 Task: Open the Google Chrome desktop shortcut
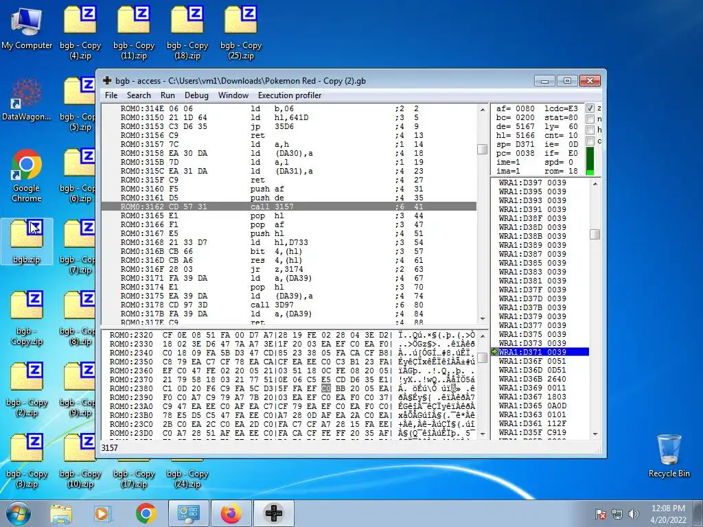[x=27, y=176]
